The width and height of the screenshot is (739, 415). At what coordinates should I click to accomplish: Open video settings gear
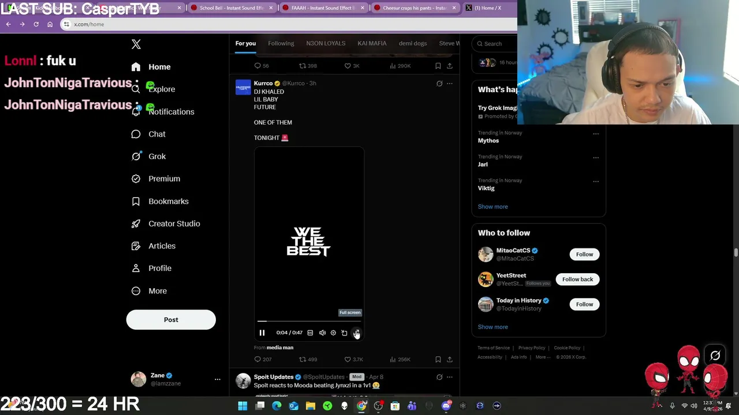coord(333,333)
